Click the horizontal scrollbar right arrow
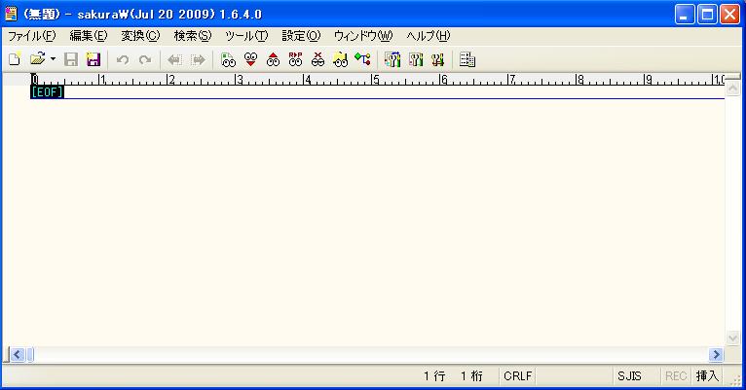 [x=717, y=356]
